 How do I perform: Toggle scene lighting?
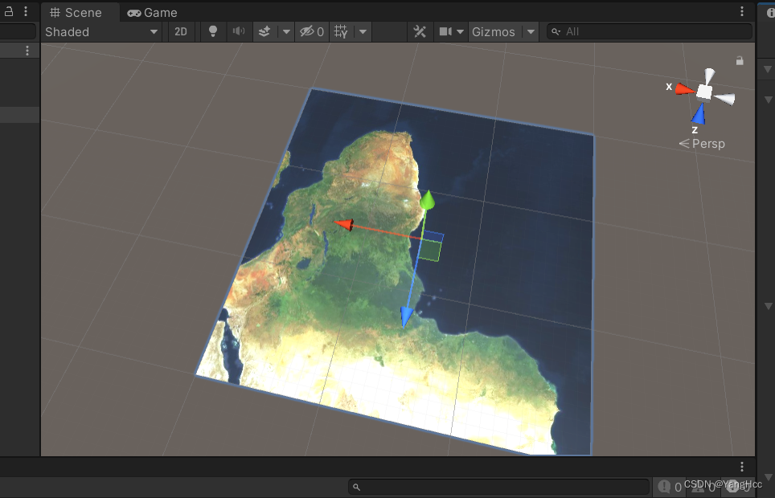coord(212,31)
